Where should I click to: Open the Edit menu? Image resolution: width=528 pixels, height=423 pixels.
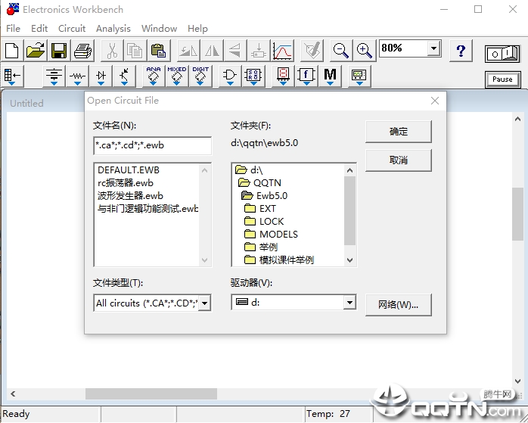click(39, 29)
